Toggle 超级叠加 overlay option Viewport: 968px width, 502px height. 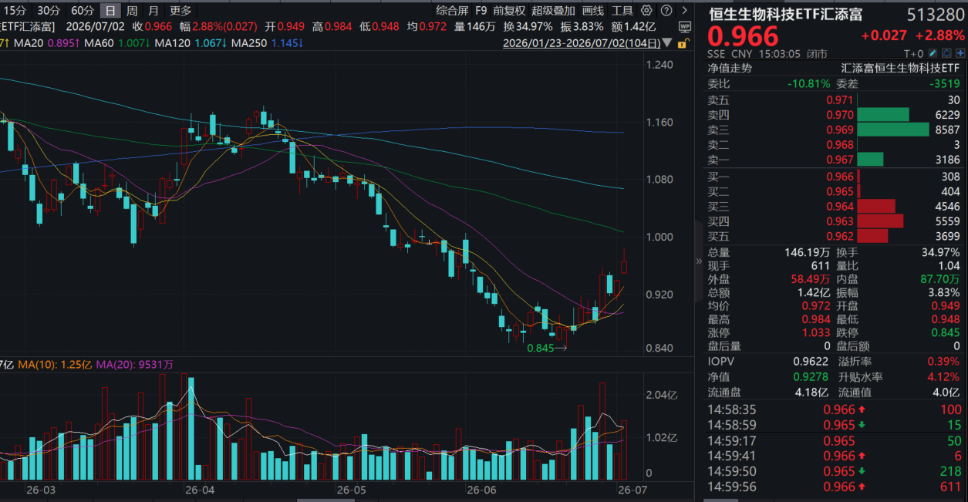(x=553, y=11)
